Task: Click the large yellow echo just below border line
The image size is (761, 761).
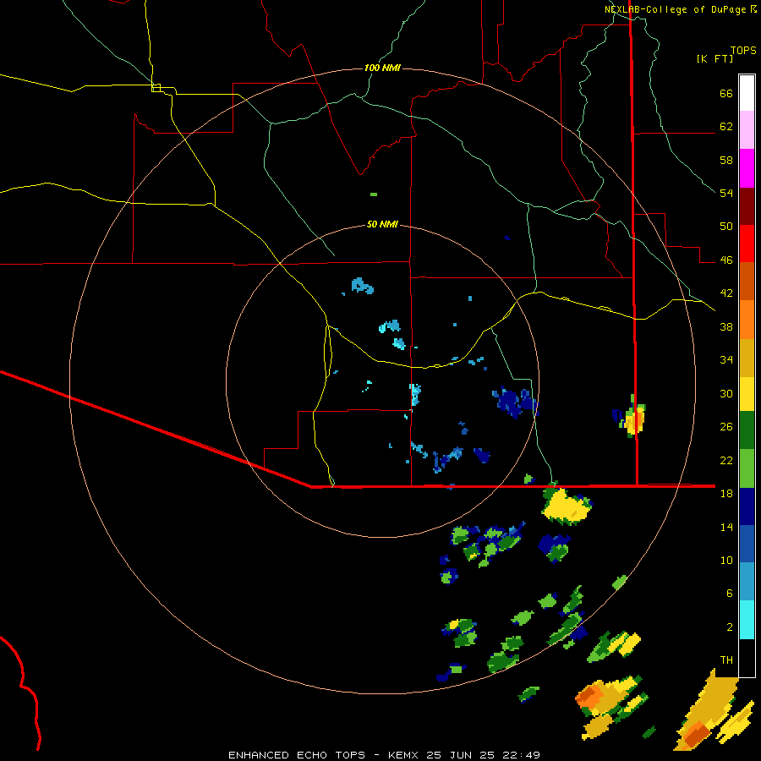Action: click(567, 506)
